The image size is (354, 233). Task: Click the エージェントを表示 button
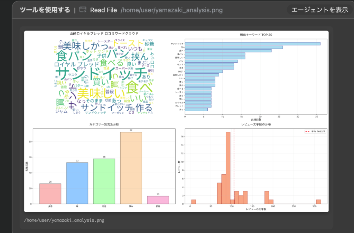(319, 10)
